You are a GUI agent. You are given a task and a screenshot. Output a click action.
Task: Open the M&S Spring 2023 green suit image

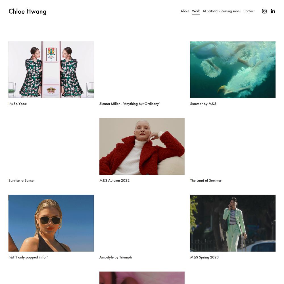coord(233,223)
